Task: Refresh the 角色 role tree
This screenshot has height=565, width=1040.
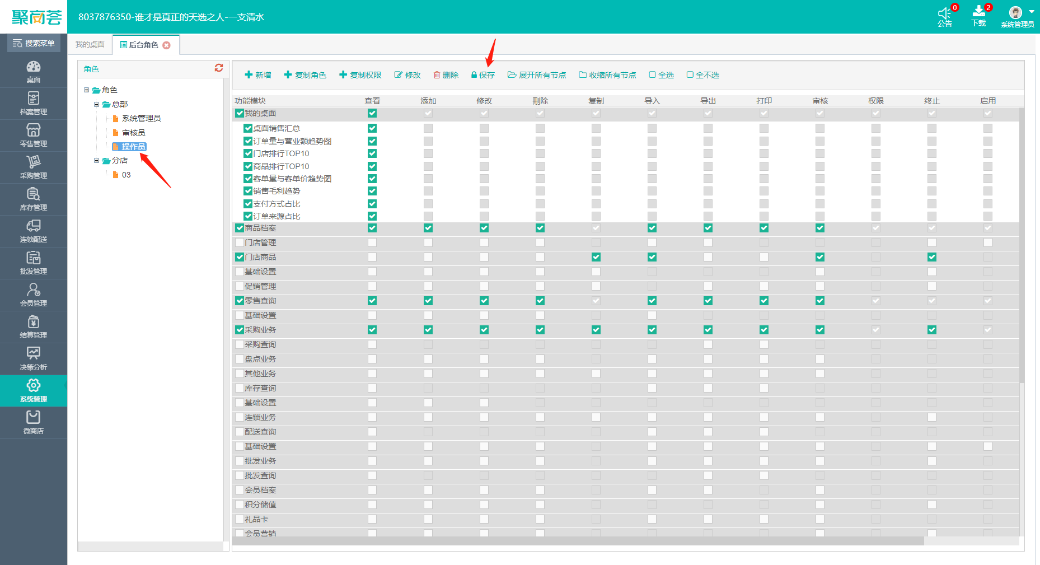Action: coord(219,68)
